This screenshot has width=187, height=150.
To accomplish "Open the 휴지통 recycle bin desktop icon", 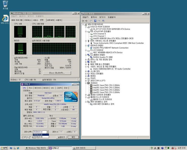I will tap(5, 5).
